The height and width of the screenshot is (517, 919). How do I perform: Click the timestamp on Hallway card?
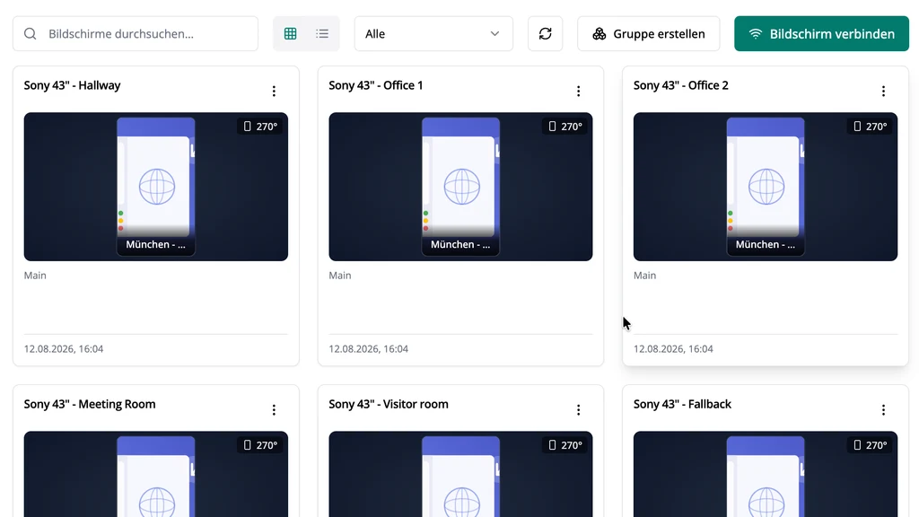(64, 349)
